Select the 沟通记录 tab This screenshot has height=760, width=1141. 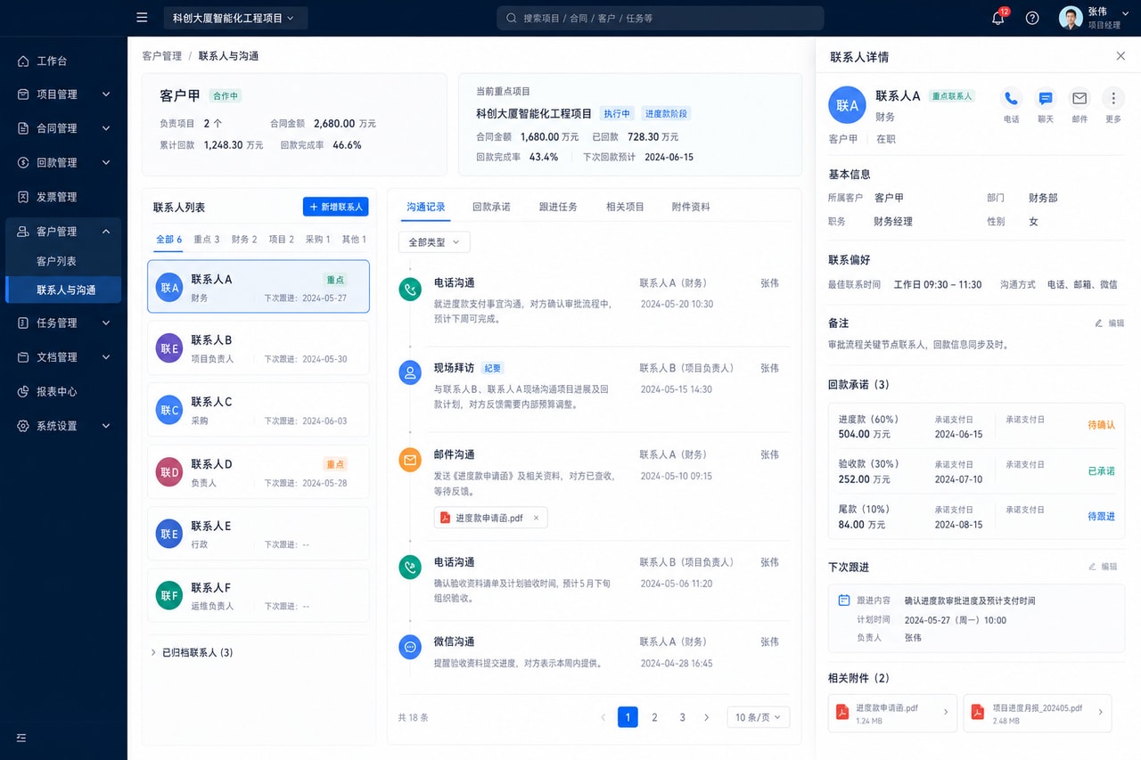click(426, 207)
